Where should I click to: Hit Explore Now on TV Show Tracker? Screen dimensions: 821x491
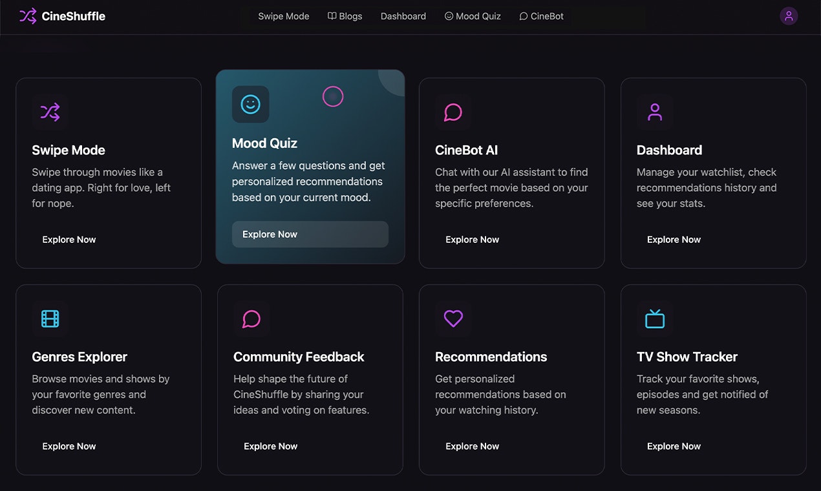(674, 446)
